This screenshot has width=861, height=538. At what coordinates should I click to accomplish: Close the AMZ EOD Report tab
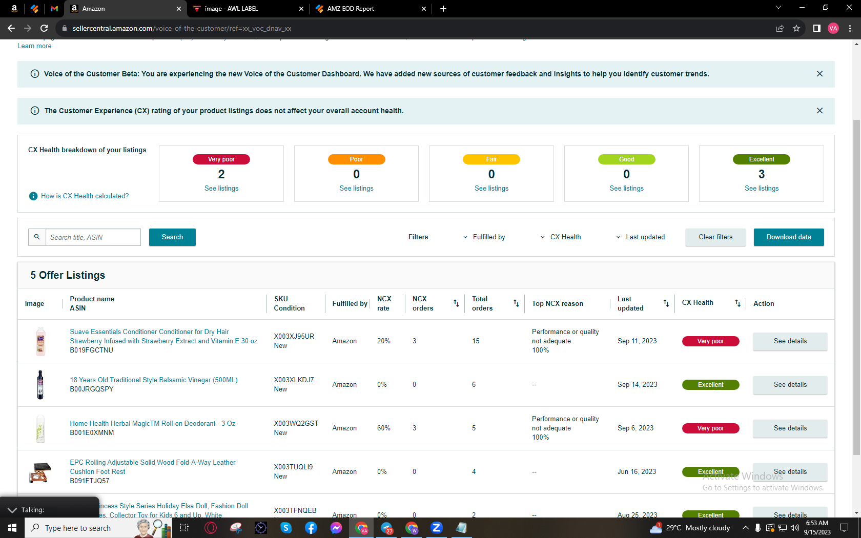(424, 9)
